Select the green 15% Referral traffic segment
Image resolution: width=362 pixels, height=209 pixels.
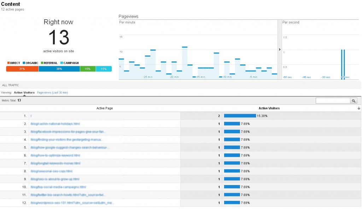(x=88, y=69)
